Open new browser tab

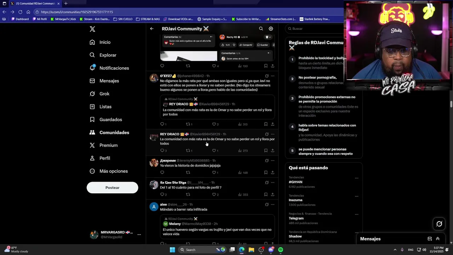pyautogui.click(x=65, y=4)
